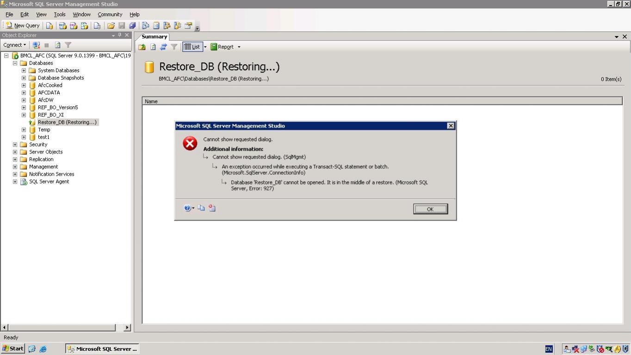Screen dimensions: 631x355
Task: Click the Filter icon in Summary toolbar
Action: point(174,47)
